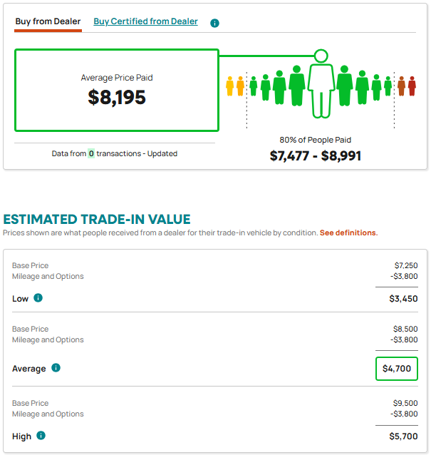Image resolution: width=431 pixels, height=455 pixels.
Task: Click the Average Price Paid $8,195 box
Action: [x=117, y=91]
